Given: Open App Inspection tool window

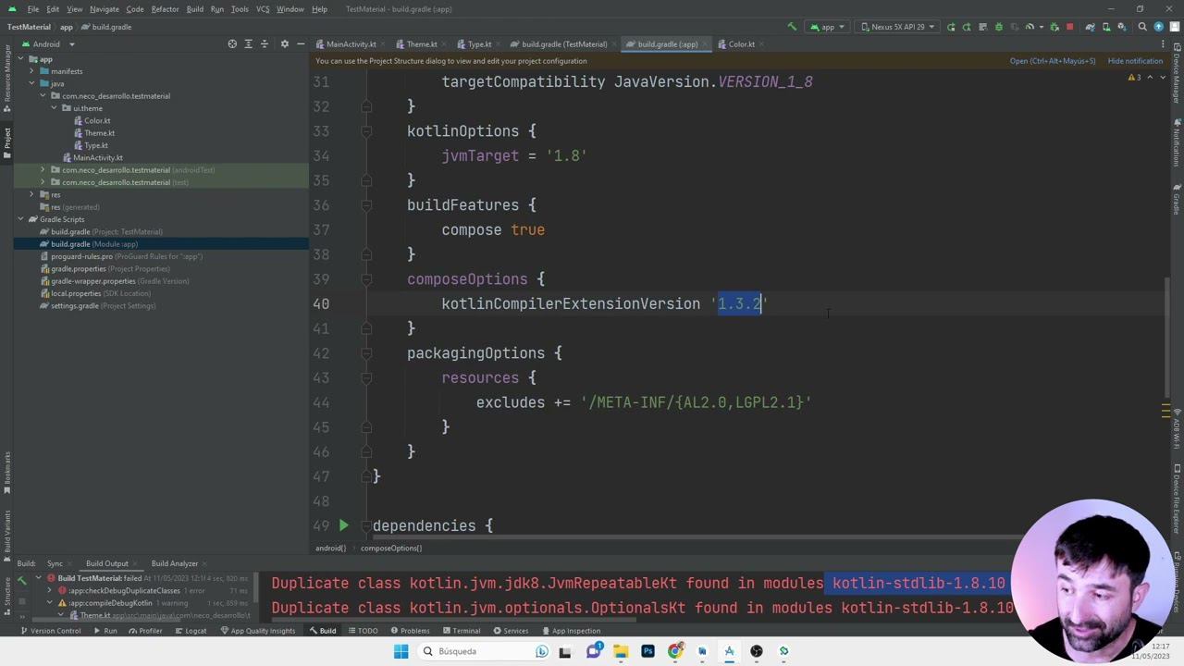Looking at the screenshot, I should [x=571, y=631].
